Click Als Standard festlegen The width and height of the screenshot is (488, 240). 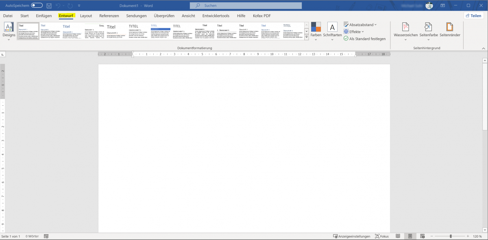[365, 39]
